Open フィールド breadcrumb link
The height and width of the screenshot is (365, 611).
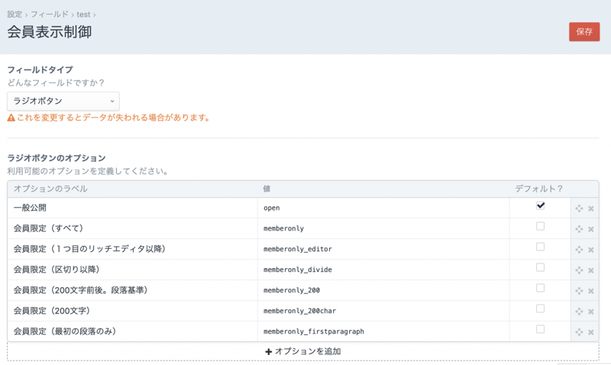tap(49, 15)
